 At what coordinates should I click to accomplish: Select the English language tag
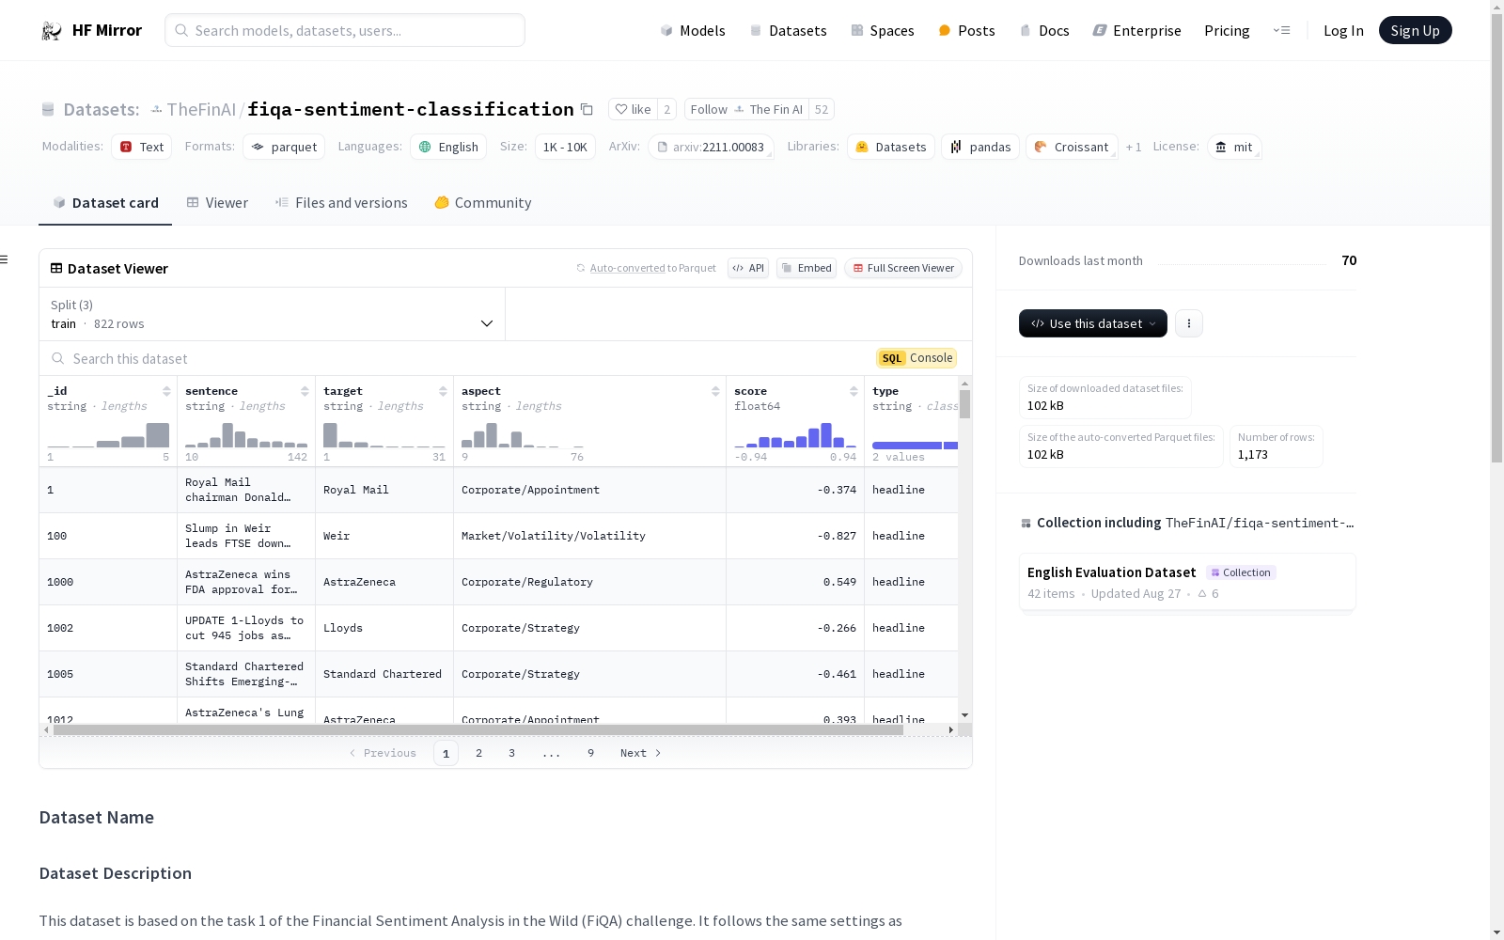448,147
